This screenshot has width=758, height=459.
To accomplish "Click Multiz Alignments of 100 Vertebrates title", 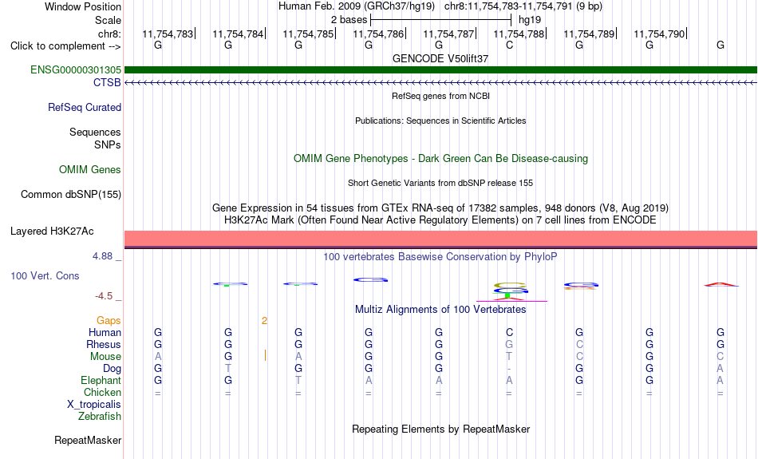I will click(x=440, y=310).
